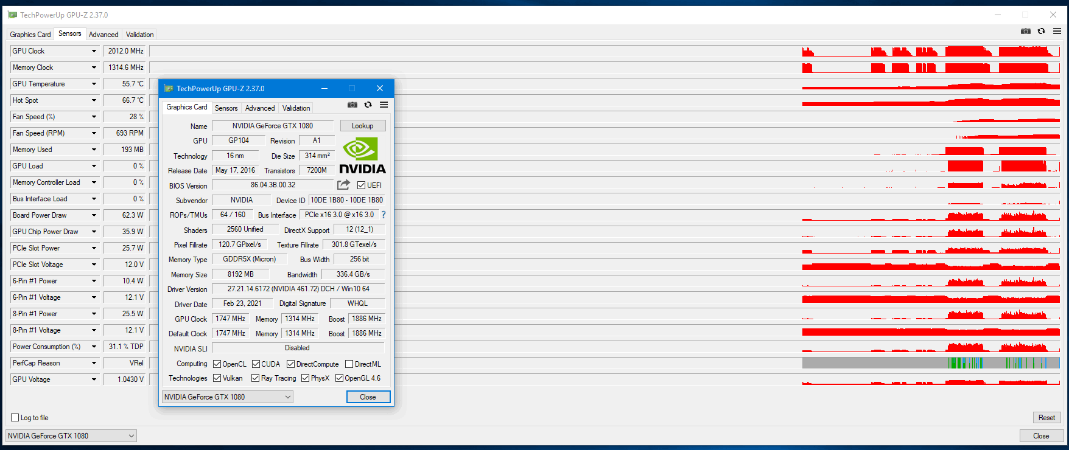Click the Bandwidth value 336.4 GB/s
1069x450 pixels.
coord(353,274)
